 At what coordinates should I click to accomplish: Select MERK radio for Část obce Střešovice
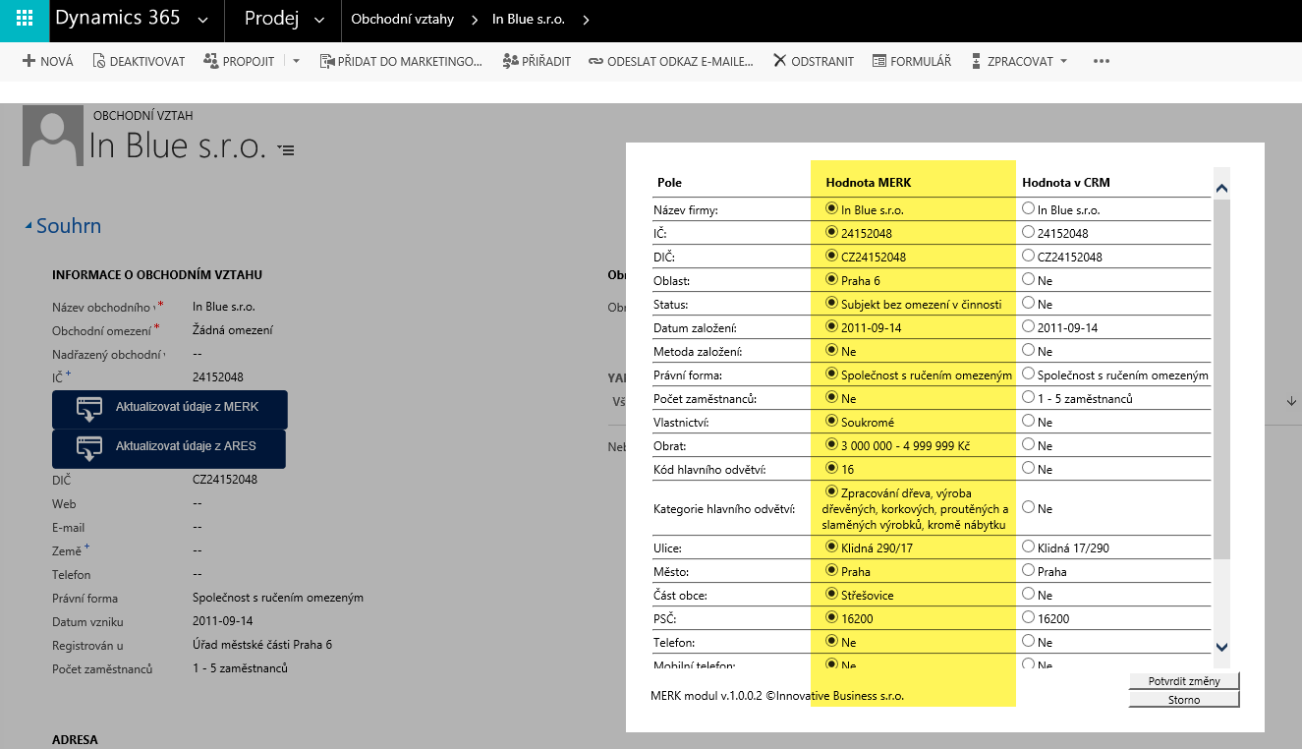tap(832, 594)
